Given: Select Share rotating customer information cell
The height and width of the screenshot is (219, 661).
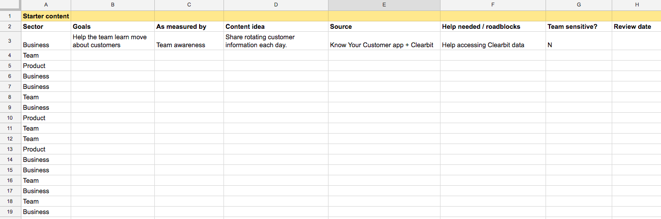Looking at the screenshot, I should tap(276, 41).
